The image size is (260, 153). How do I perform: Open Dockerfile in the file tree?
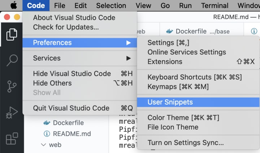pos(68,123)
